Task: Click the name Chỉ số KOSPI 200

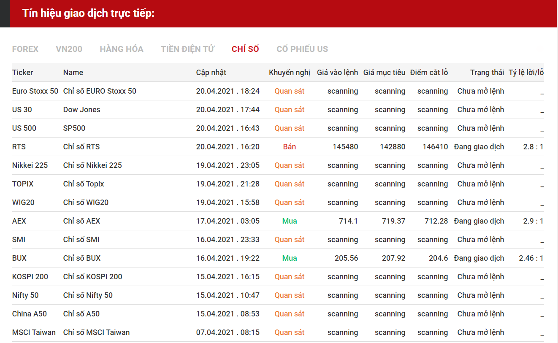Action: pos(93,277)
